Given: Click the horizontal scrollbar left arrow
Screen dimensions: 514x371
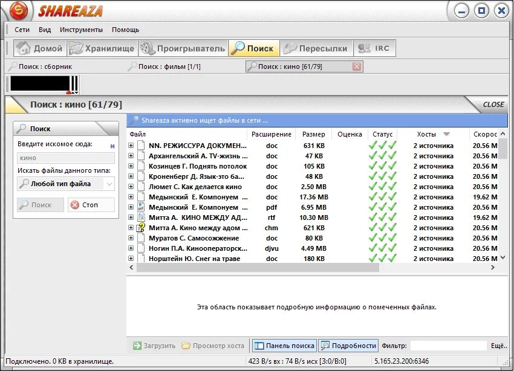Looking at the screenshot, I should coord(131,267).
